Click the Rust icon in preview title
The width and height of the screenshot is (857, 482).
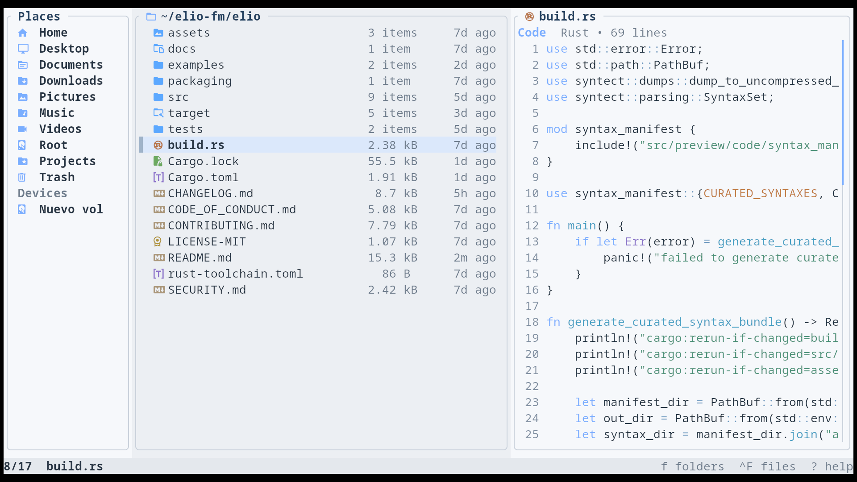click(529, 17)
